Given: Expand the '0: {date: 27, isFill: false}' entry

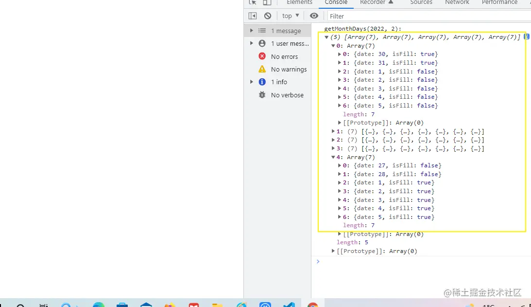Looking at the screenshot, I should point(339,165).
